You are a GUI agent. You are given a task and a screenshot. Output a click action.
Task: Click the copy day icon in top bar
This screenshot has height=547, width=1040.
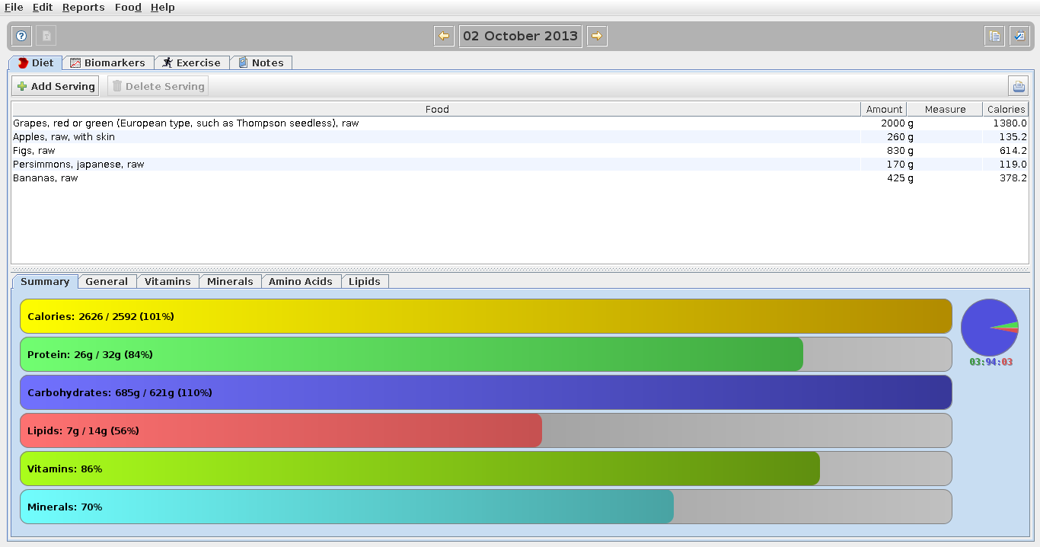tap(994, 36)
